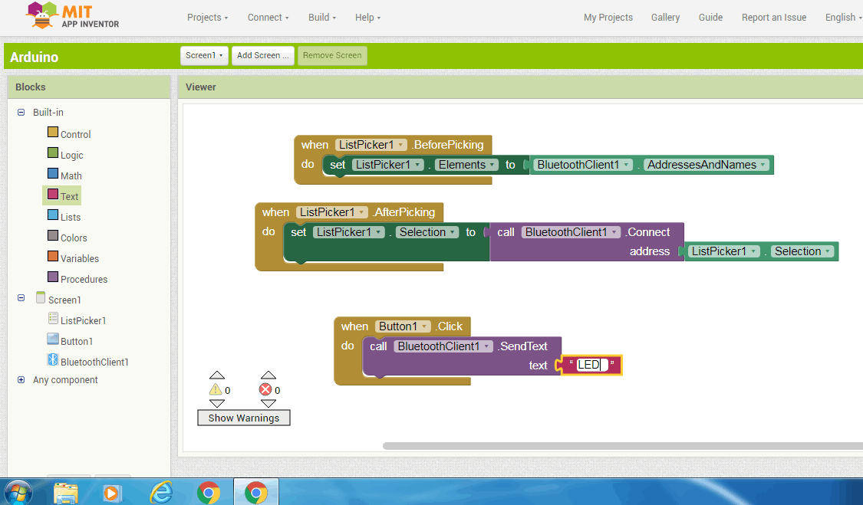Open ListPicker1 dropdown in AfterPicking event
The image size is (863, 505).
pos(332,212)
